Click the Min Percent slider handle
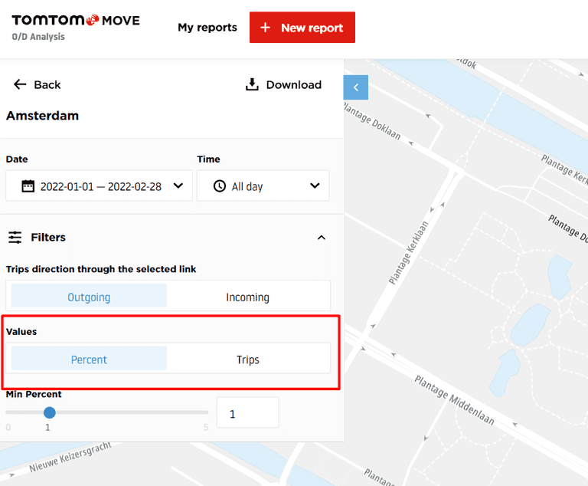Screen dimensions: 588x486 pos(50,412)
